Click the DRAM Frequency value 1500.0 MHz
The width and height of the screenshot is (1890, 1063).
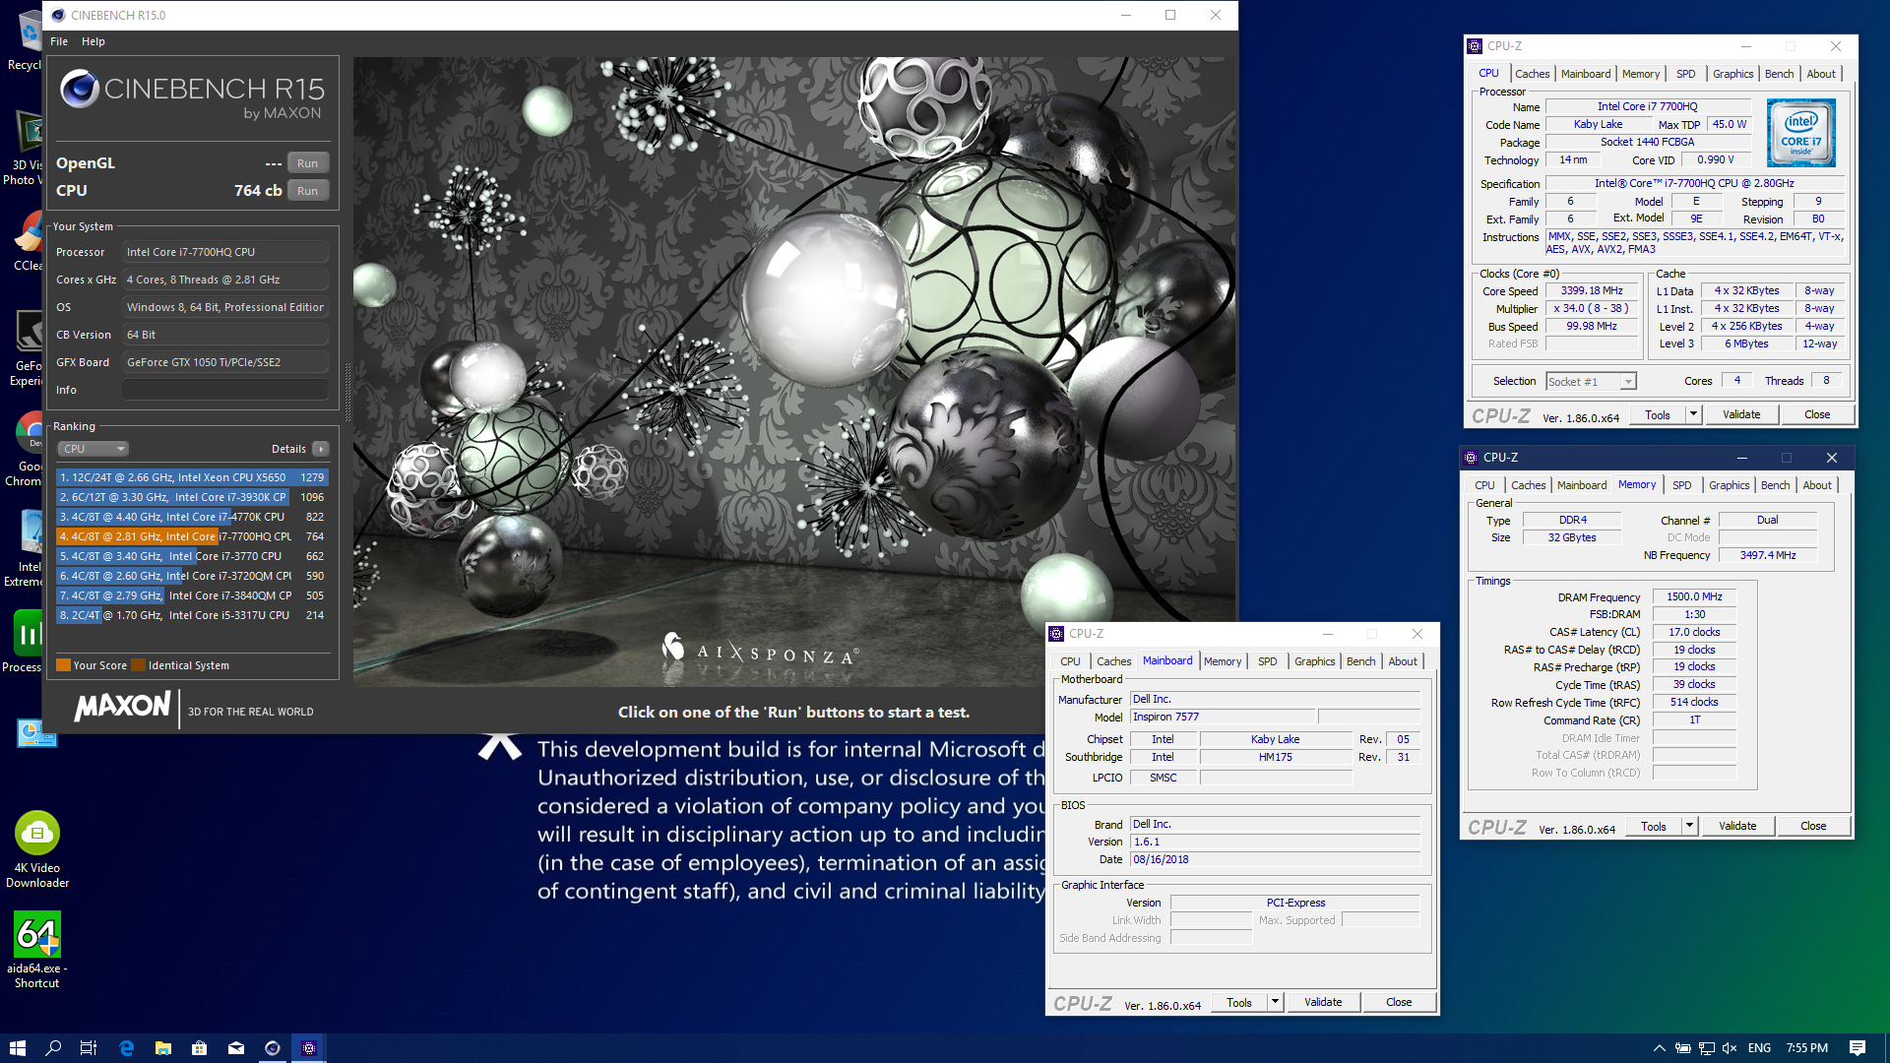coord(1694,597)
